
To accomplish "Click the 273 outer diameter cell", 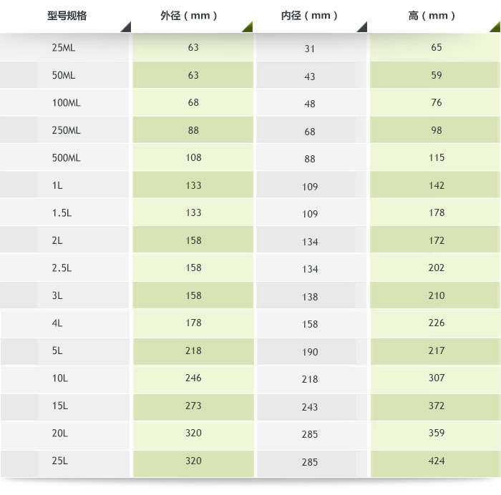I will (x=193, y=406).
